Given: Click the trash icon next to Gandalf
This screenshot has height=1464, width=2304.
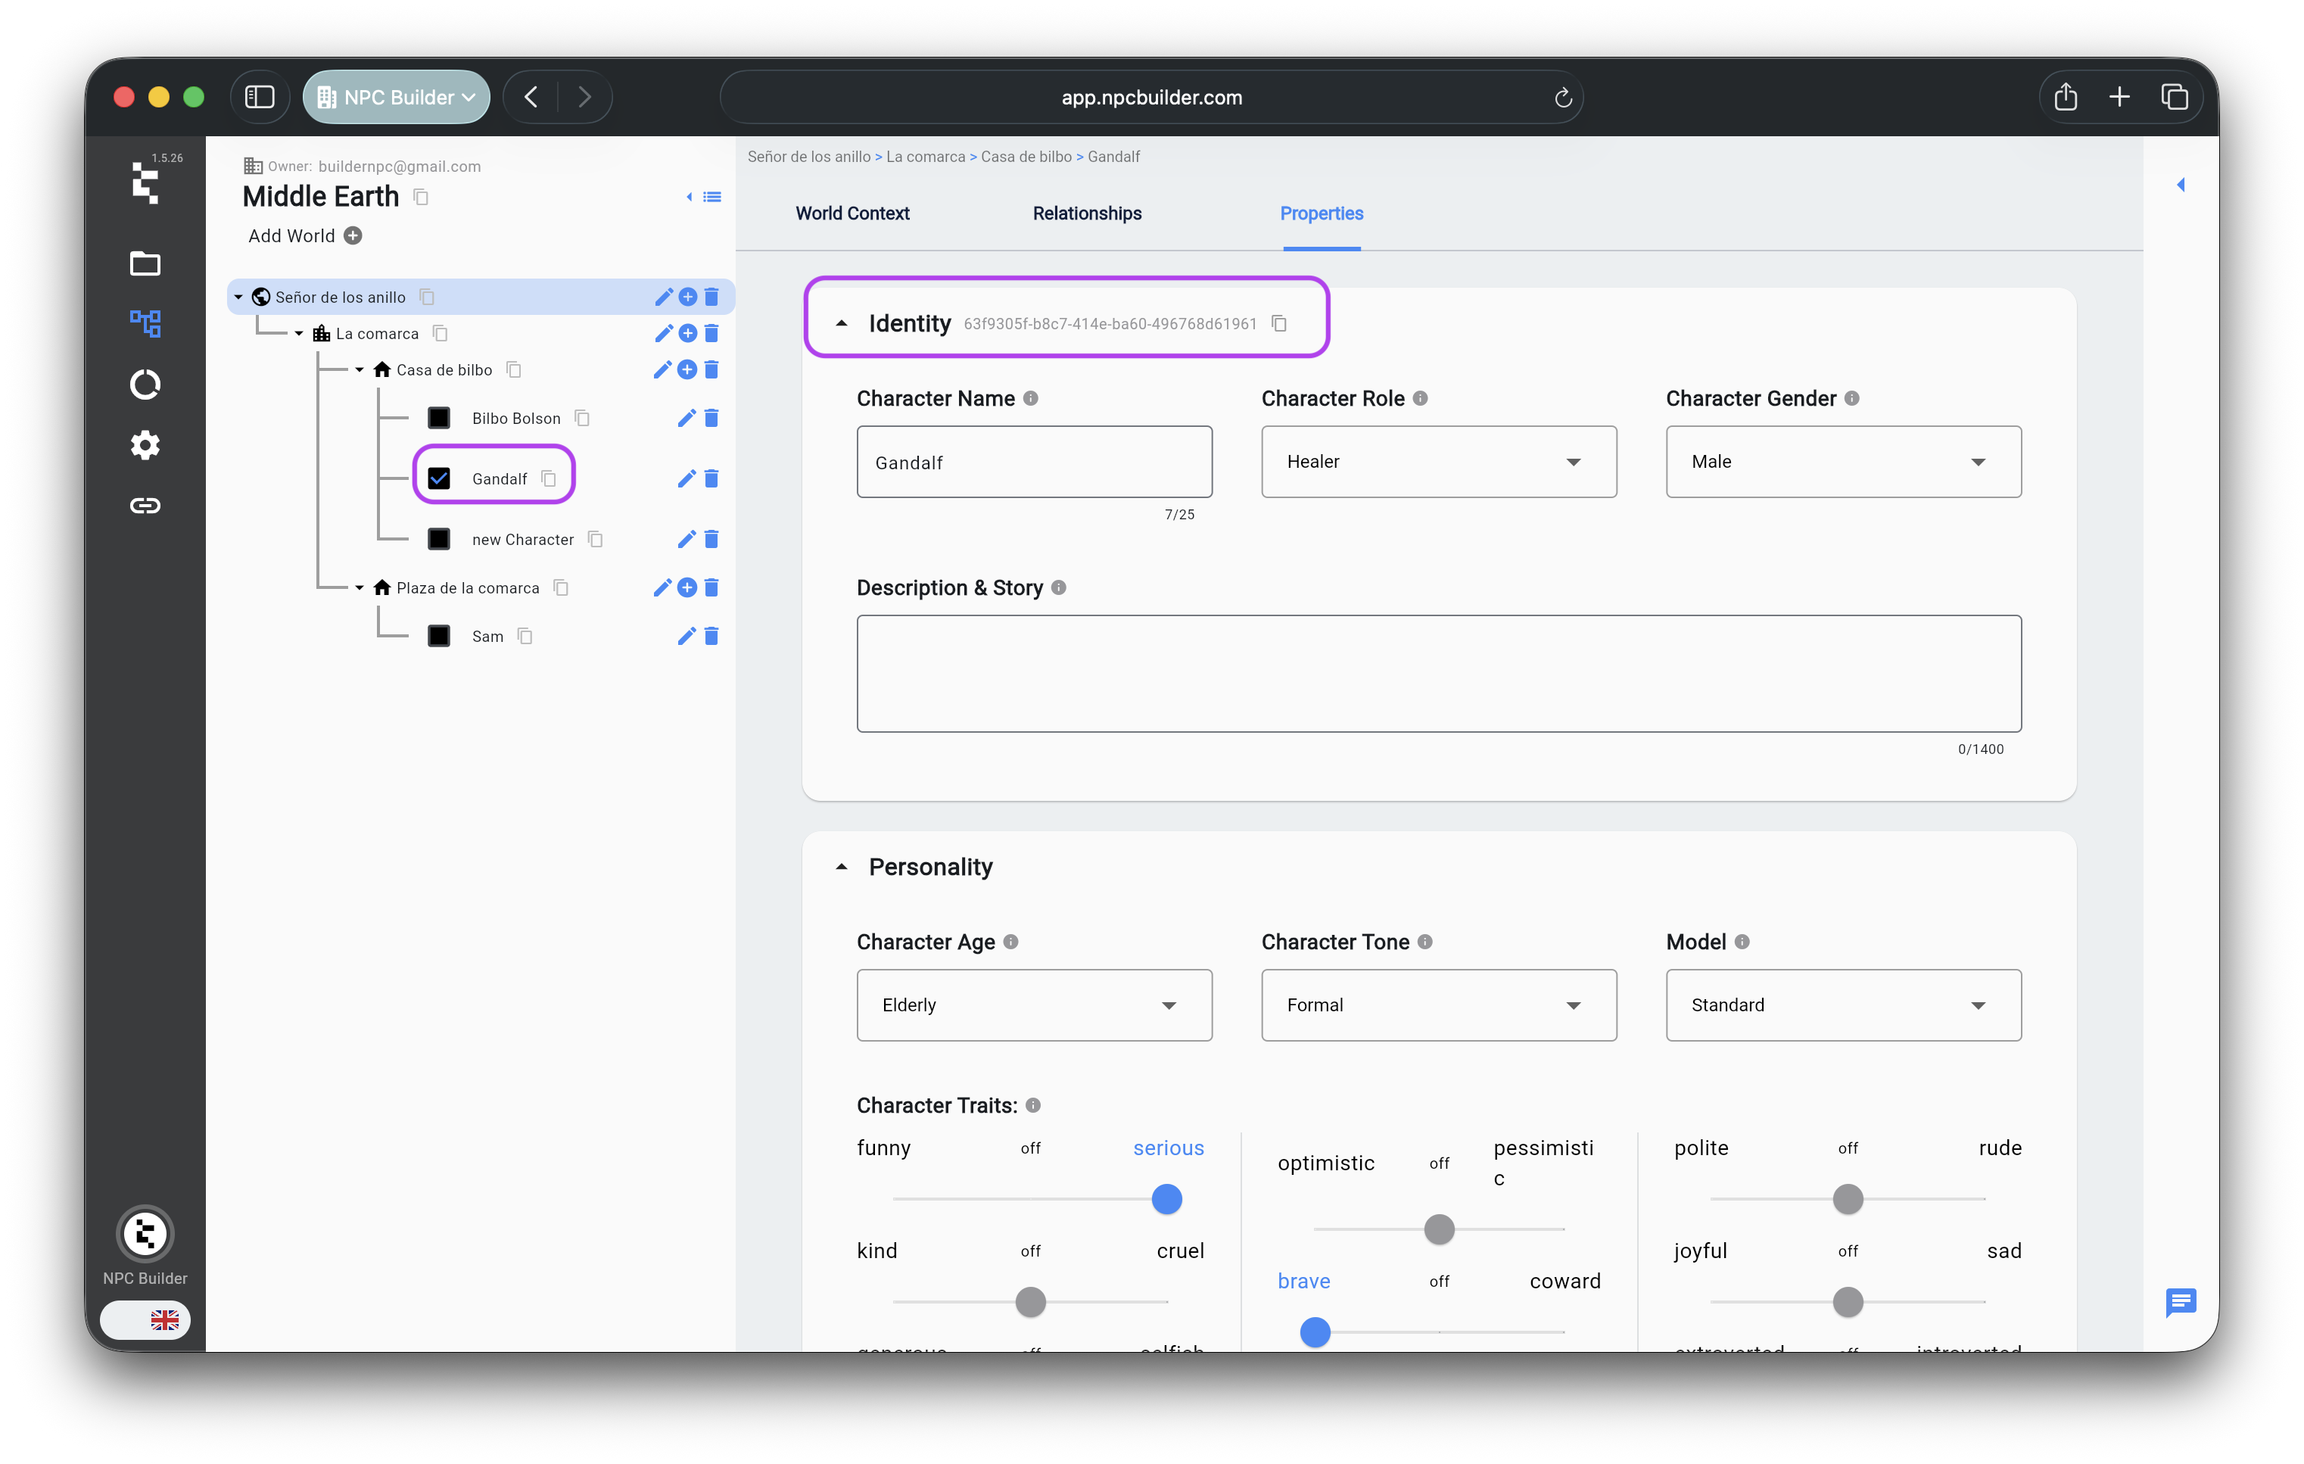Looking at the screenshot, I should (x=711, y=478).
